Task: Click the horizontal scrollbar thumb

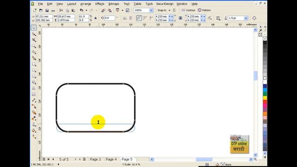Action: click(x=204, y=160)
